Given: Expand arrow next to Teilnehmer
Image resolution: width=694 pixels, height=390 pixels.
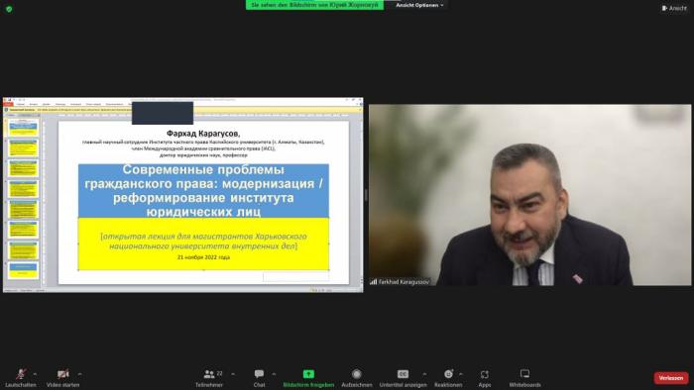Looking at the screenshot, I should (233, 374).
